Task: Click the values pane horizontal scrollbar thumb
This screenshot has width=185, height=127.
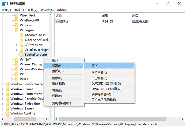Action: [113, 119]
